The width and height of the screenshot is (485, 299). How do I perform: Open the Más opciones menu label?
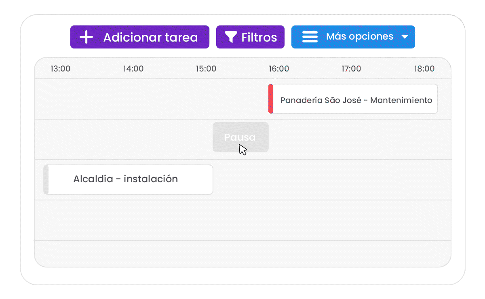point(359,37)
